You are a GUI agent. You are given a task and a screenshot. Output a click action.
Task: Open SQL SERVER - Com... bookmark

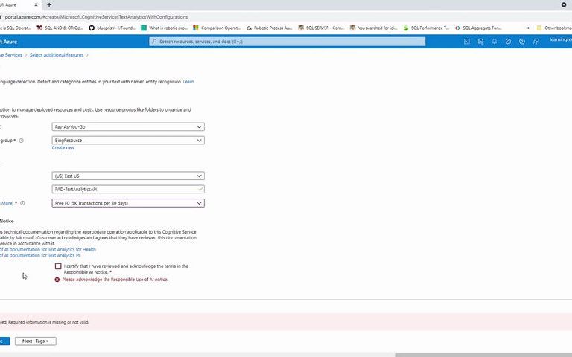pyautogui.click(x=321, y=28)
